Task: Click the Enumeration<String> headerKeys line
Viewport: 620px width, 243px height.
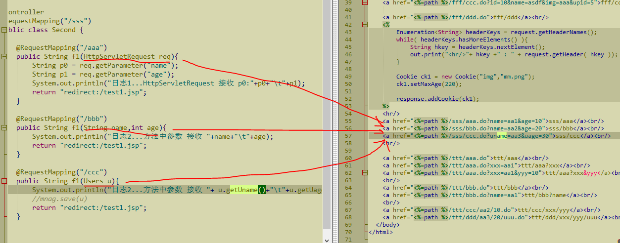Action: point(496,32)
